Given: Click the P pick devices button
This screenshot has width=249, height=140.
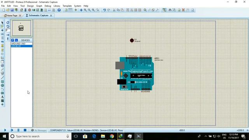Looking at the screenshot, I should click(12, 40).
